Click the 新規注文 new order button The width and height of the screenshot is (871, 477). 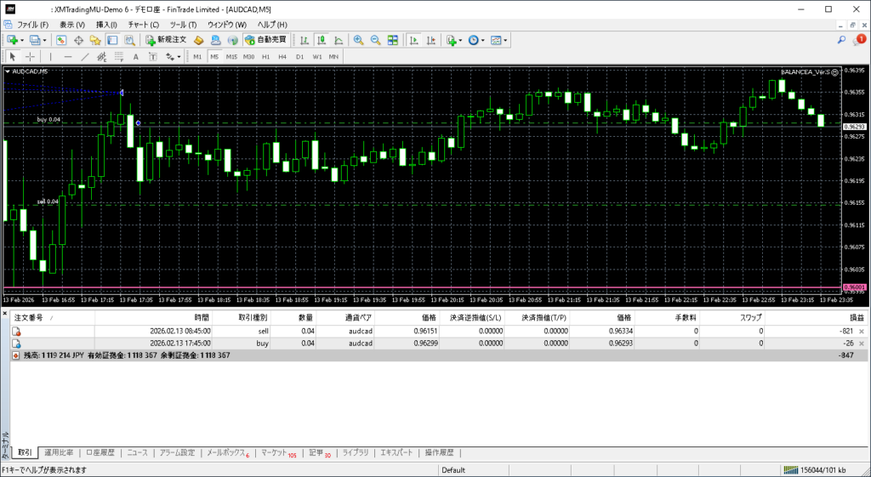165,40
